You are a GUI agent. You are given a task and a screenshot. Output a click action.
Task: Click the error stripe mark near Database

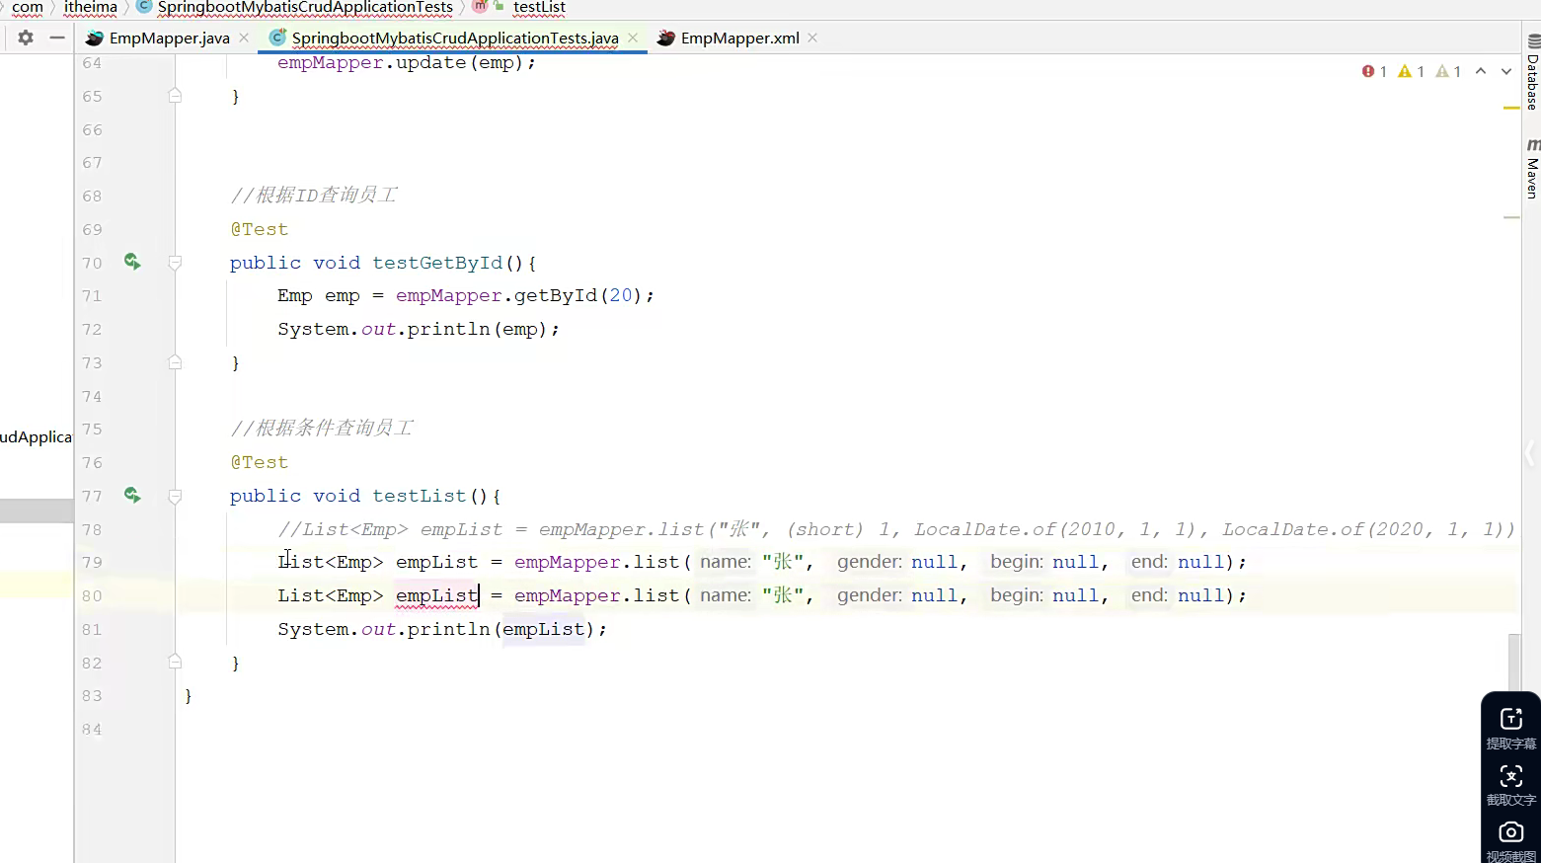[1511, 108]
